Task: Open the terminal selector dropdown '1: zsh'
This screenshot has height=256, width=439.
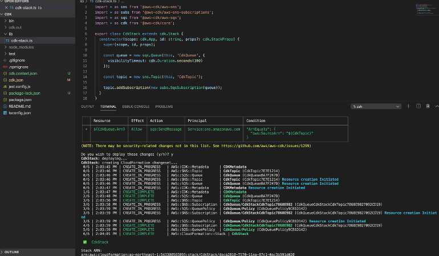Action: pos(376,107)
